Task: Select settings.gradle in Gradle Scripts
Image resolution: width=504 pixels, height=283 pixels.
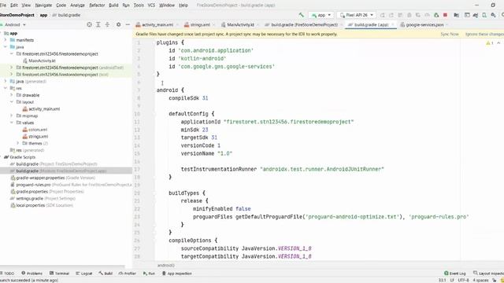Action: (43, 198)
